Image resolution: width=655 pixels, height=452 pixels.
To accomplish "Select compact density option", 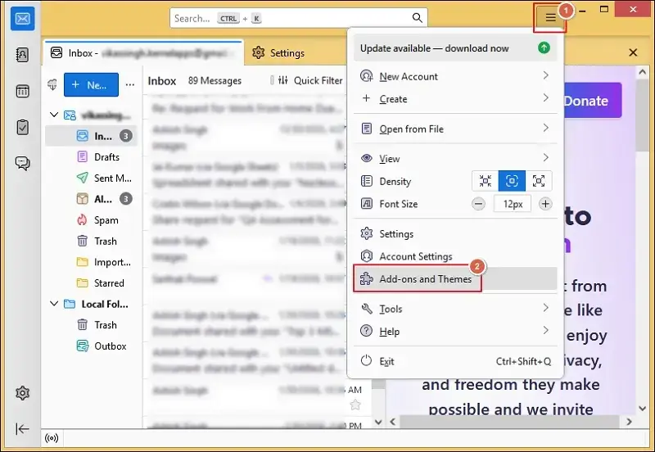I will (486, 181).
